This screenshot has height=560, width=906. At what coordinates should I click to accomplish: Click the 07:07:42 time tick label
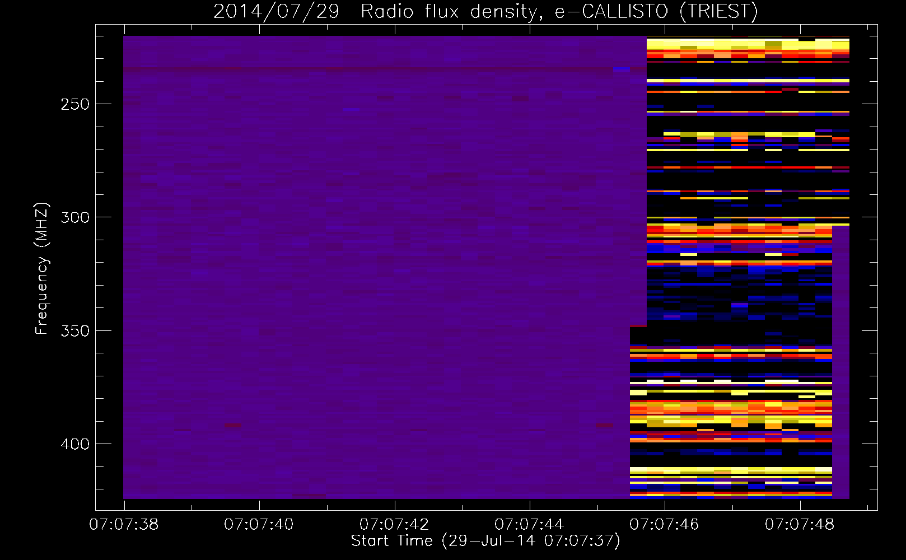click(394, 524)
